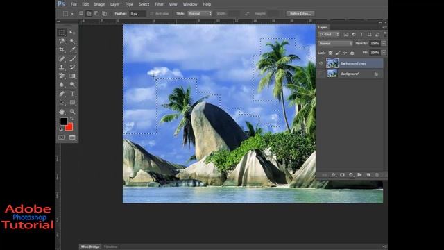Select the Eyedropper tool
The width and height of the screenshot is (444, 250).
coord(72,50)
